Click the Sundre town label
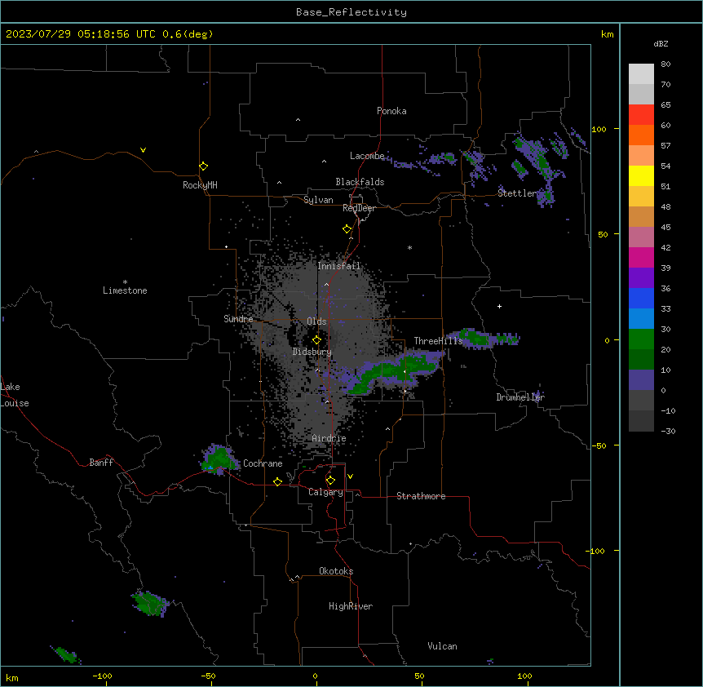703x687 pixels. coord(238,319)
